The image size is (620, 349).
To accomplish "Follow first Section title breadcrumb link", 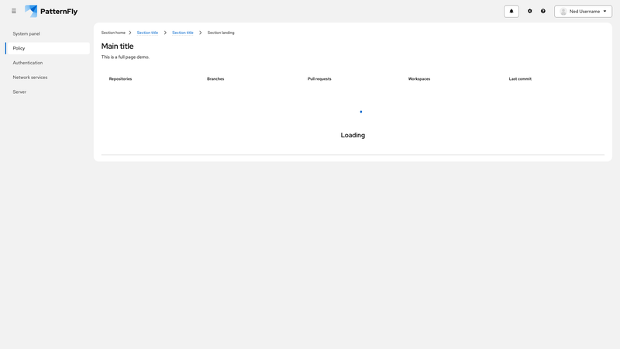I will point(147,33).
